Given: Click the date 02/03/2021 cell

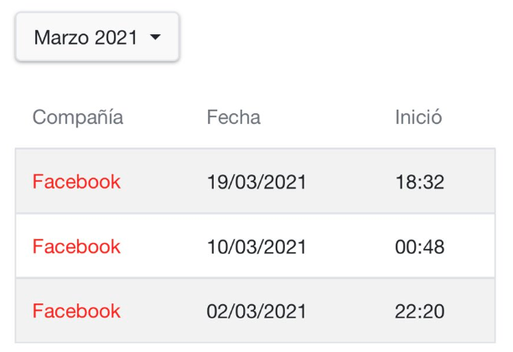Looking at the screenshot, I should [256, 312].
